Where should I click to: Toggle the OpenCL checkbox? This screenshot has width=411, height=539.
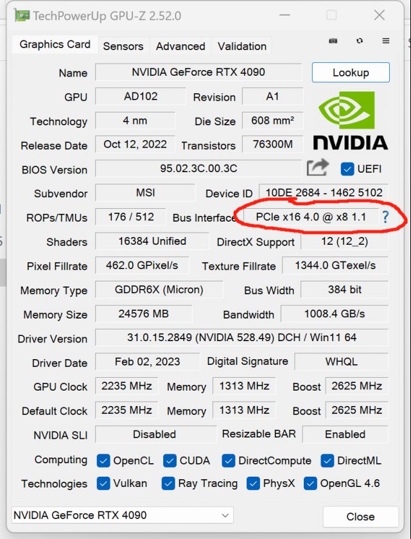pyautogui.click(x=104, y=461)
